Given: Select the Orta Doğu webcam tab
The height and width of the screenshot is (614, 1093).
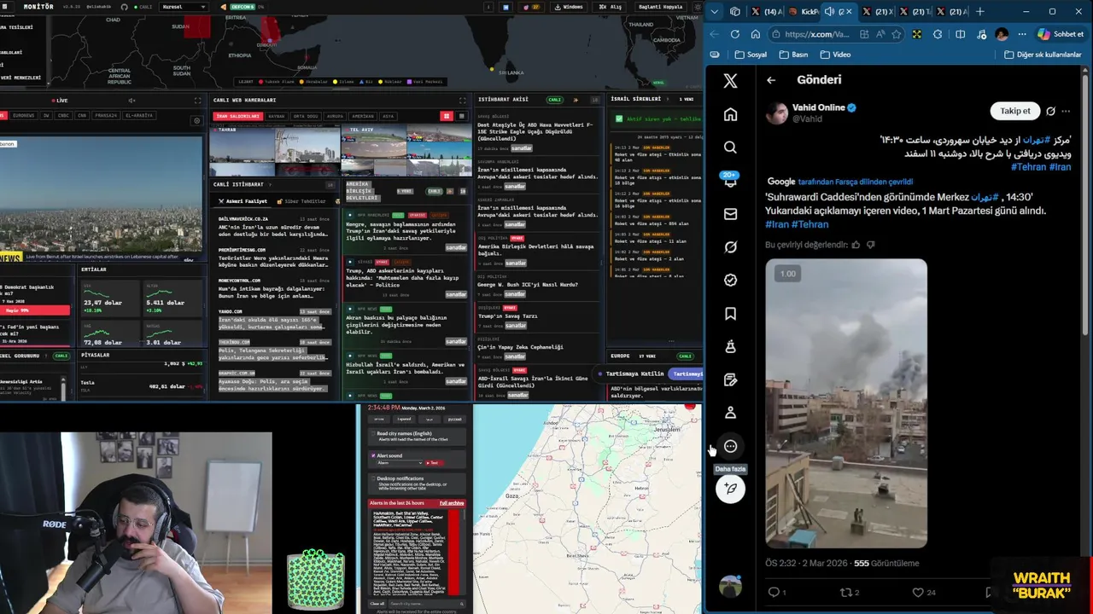Looking at the screenshot, I should point(306,116).
